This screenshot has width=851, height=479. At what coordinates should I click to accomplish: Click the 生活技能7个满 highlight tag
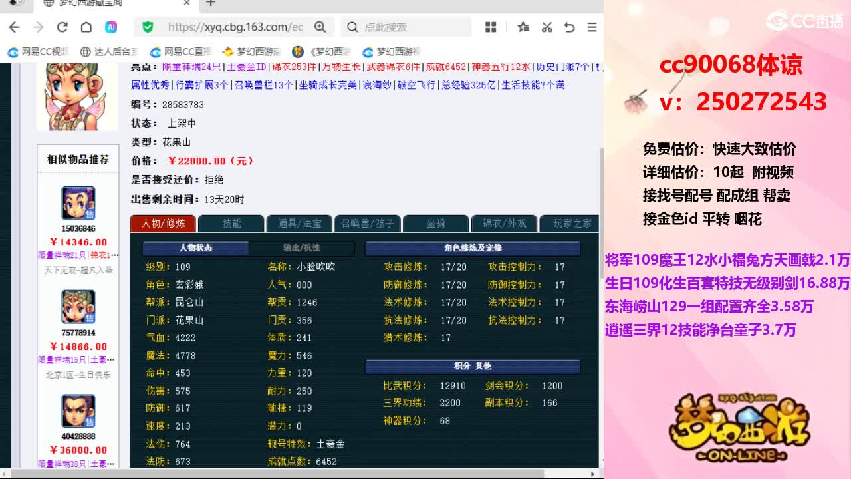tap(533, 85)
